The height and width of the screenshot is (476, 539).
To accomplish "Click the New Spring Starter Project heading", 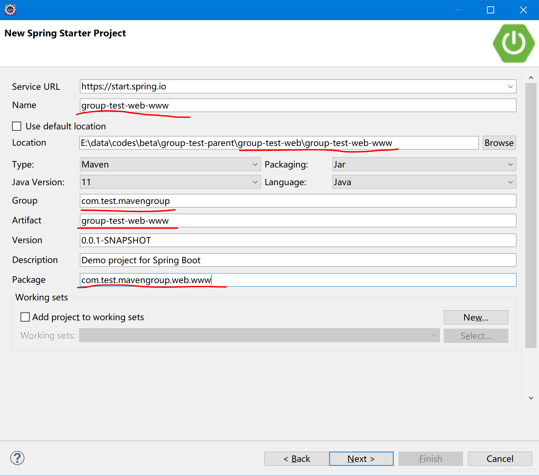I will pos(65,33).
